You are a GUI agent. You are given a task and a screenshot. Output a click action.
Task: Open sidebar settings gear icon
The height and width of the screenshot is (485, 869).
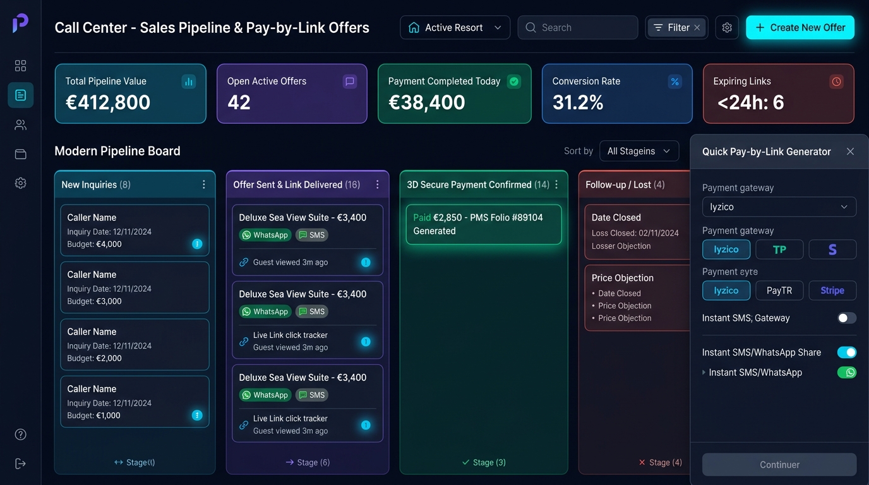[x=20, y=183]
